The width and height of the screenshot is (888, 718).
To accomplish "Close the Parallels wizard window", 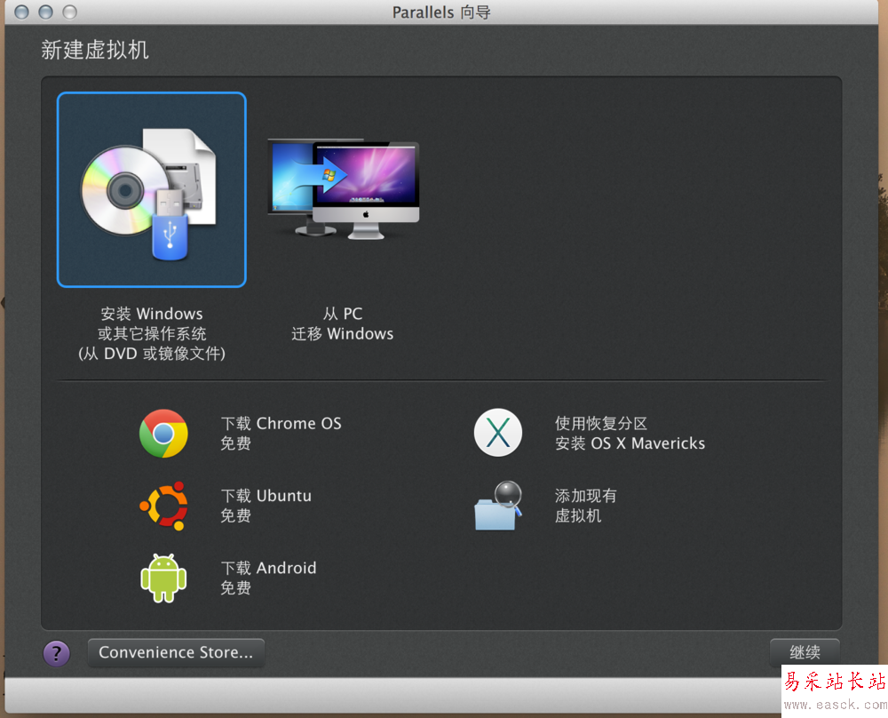I will [21, 12].
